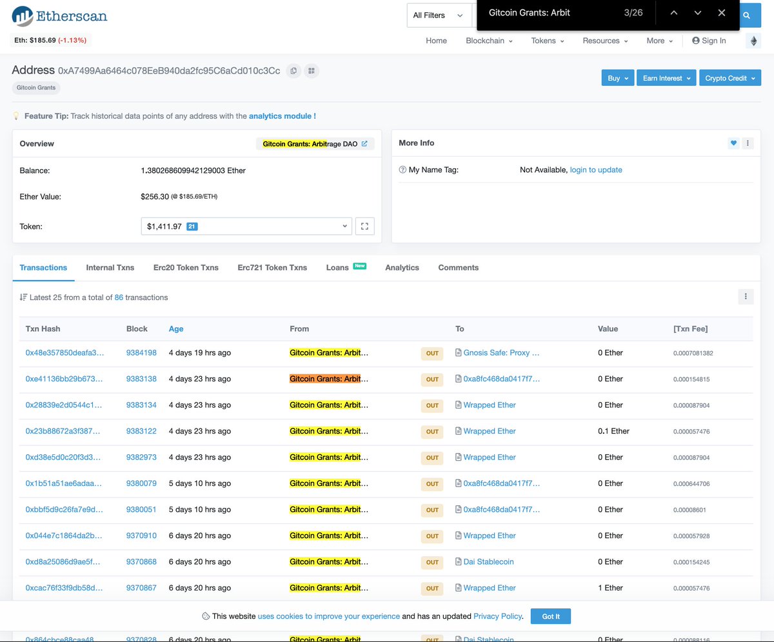Copy the address to clipboard
The width and height of the screenshot is (774, 642).
point(293,71)
